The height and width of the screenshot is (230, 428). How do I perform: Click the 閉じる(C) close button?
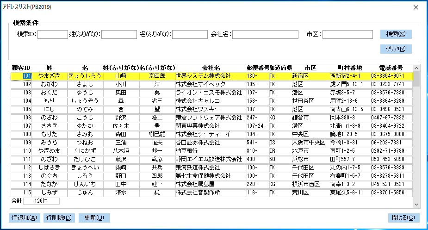tap(403, 218)
